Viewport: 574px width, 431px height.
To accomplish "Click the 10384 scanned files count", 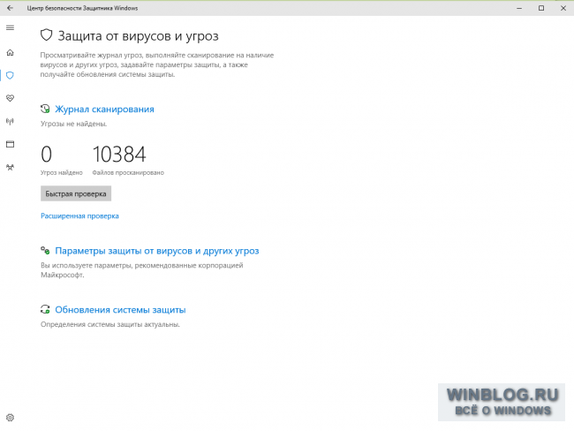I will click(x=119, y=155).
